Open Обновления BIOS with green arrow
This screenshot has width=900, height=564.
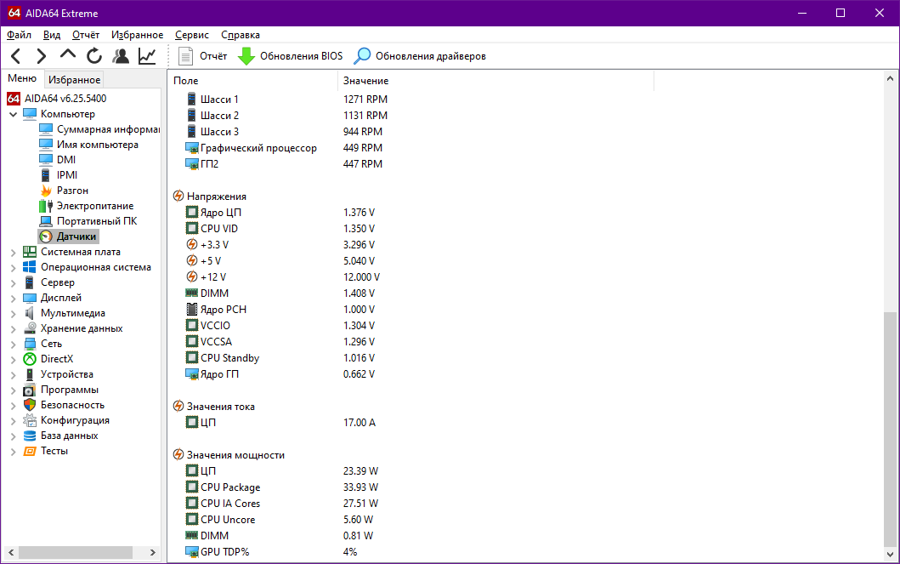click(x=290, y=55)
